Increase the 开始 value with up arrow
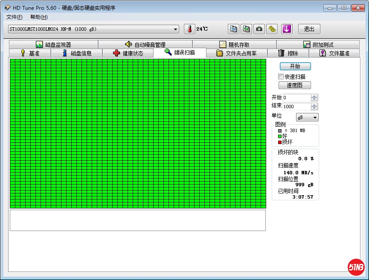 314,96
